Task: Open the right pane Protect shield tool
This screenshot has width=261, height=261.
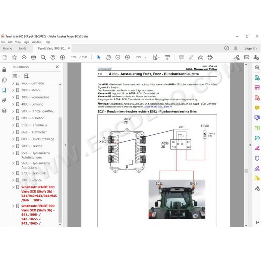Action: click(257, 158)
